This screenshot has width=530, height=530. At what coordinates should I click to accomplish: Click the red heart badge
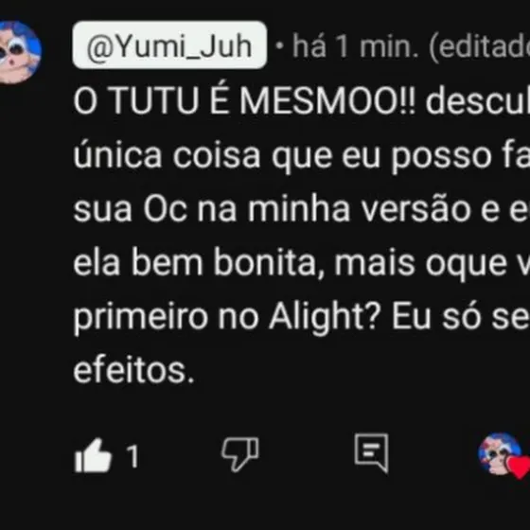click(519, 467)
